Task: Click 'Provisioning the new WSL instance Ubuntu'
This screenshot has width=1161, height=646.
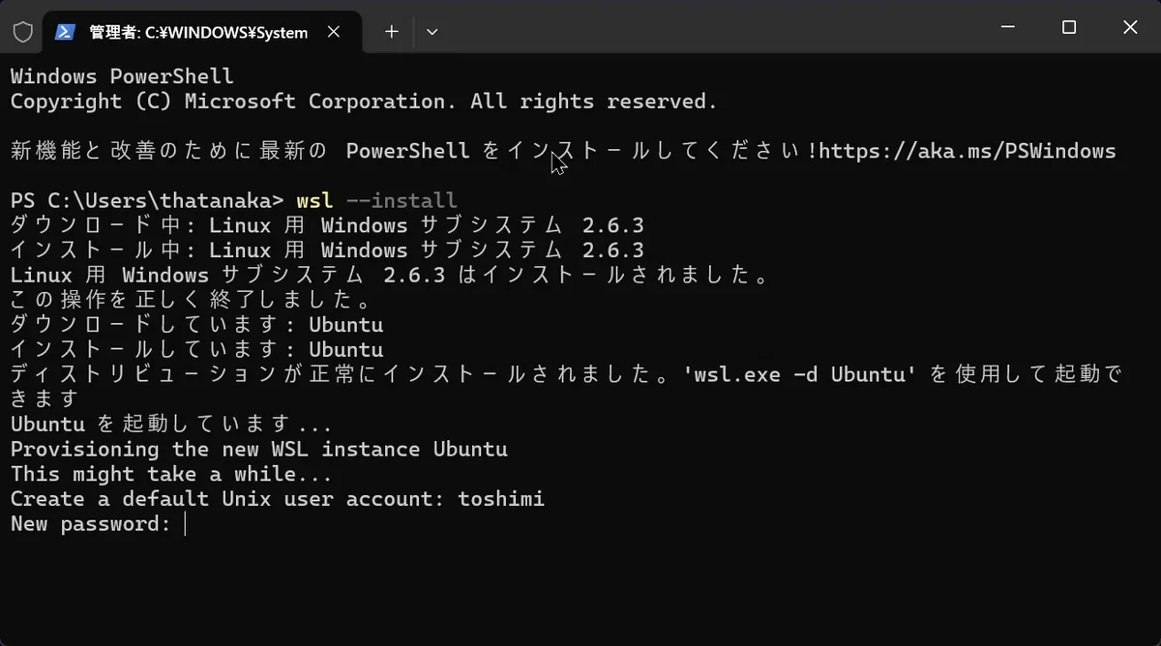Action: [259, 449]
